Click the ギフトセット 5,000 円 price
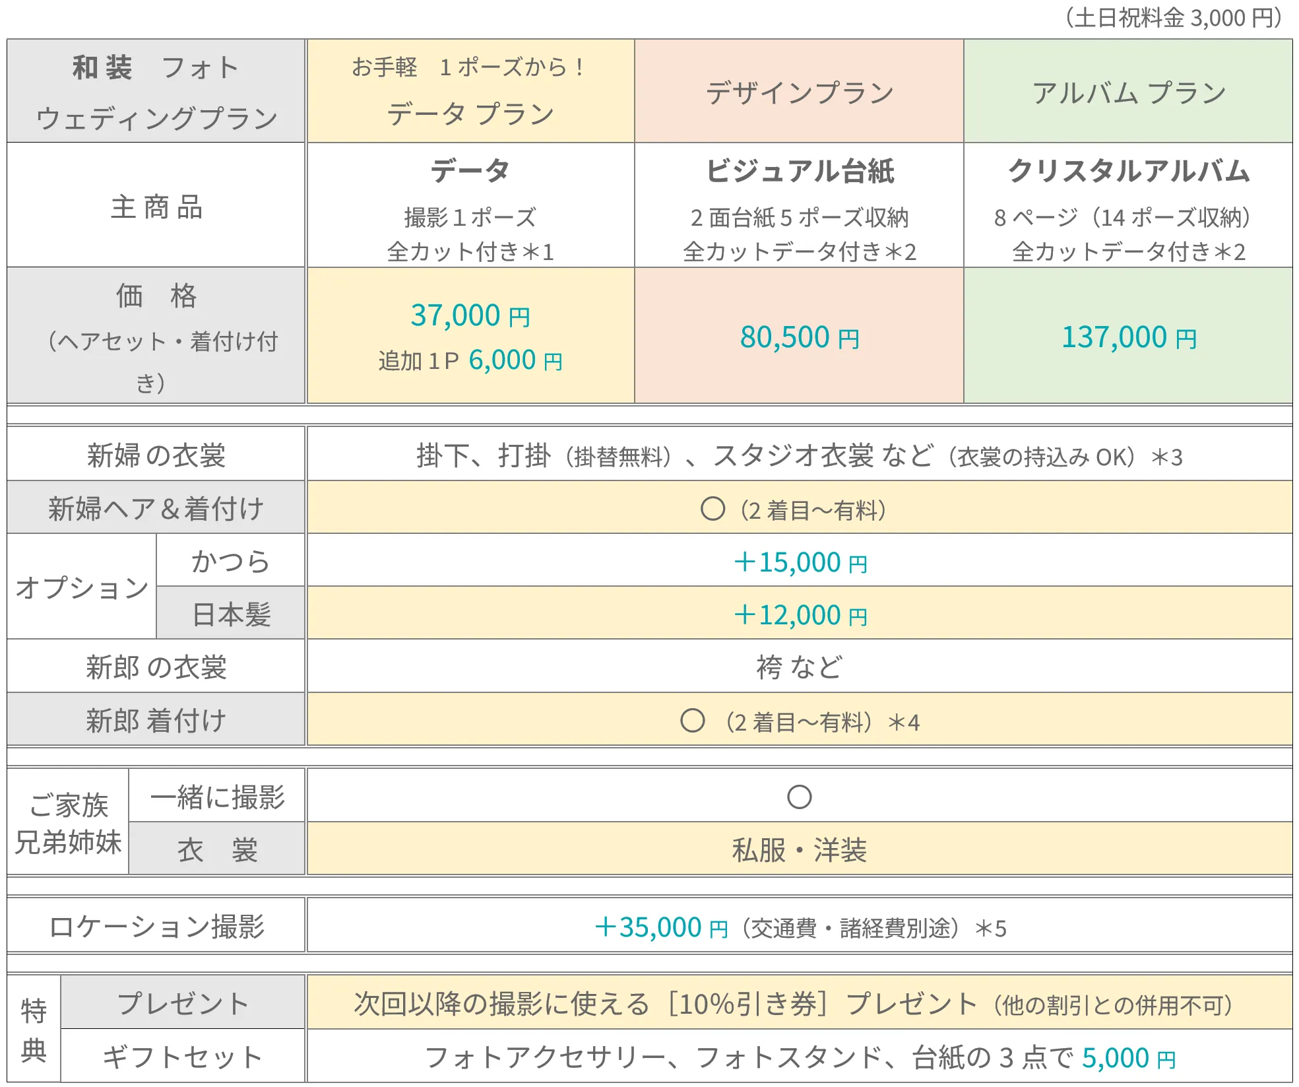1299x1087 pixels. (1128, 1058)
